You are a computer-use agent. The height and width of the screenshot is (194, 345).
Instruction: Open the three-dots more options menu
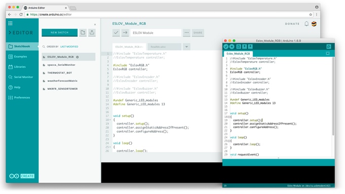click(x=187, y=33)
